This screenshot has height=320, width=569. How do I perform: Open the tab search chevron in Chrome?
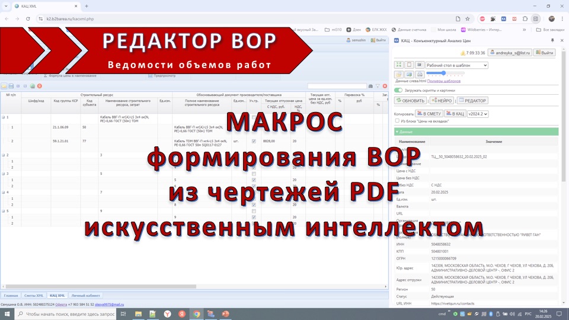[6, 6]
